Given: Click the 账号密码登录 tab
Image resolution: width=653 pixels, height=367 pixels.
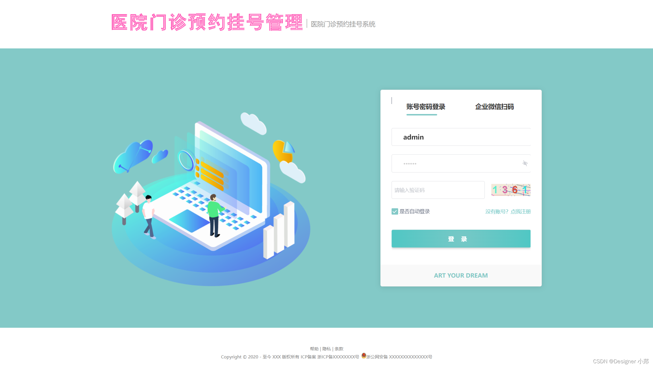Looking at the screenshot, I should [x=425, y=107].
